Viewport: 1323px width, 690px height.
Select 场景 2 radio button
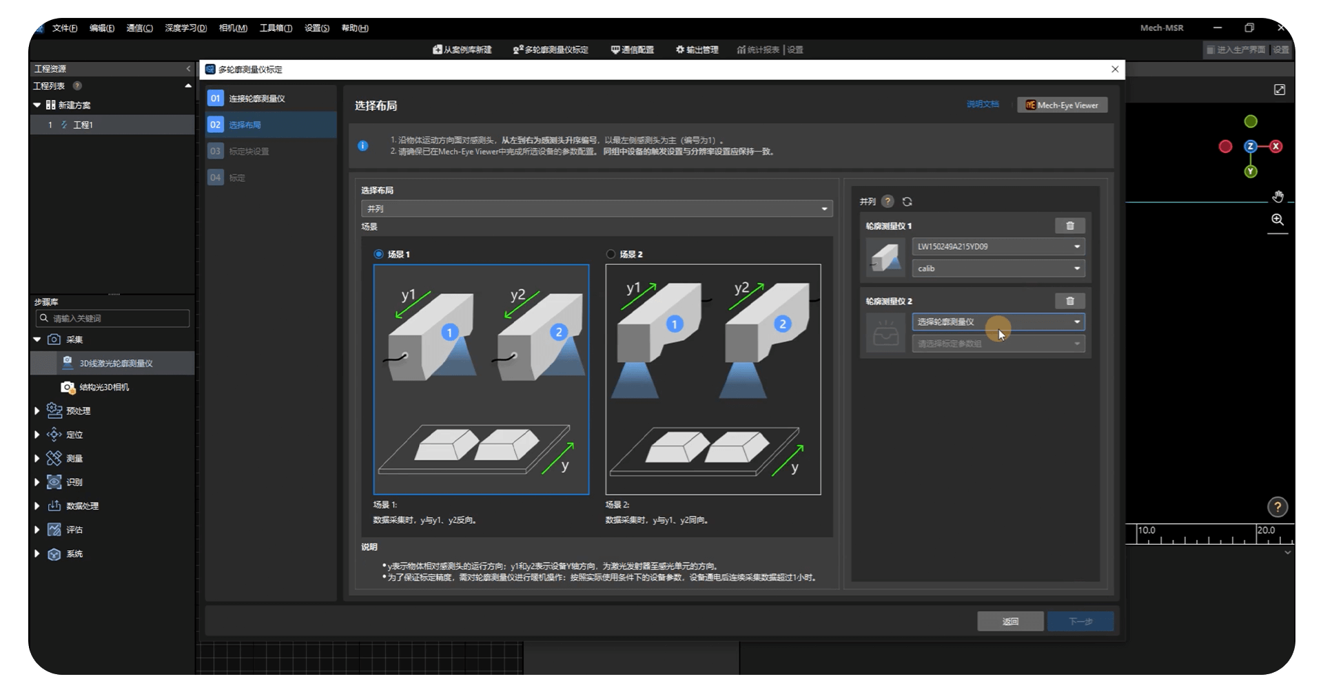611,254
